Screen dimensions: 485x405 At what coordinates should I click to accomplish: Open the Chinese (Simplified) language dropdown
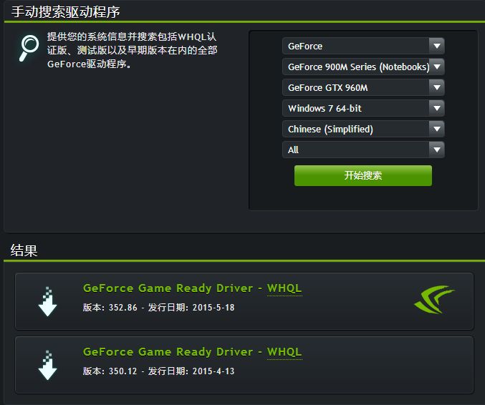click(363, 129)
